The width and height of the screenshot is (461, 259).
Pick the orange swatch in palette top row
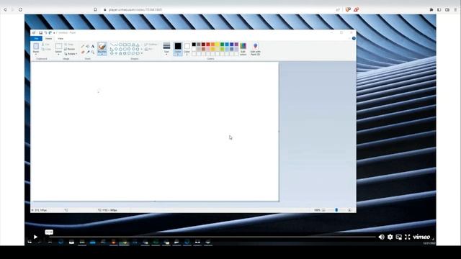(212, 45)
